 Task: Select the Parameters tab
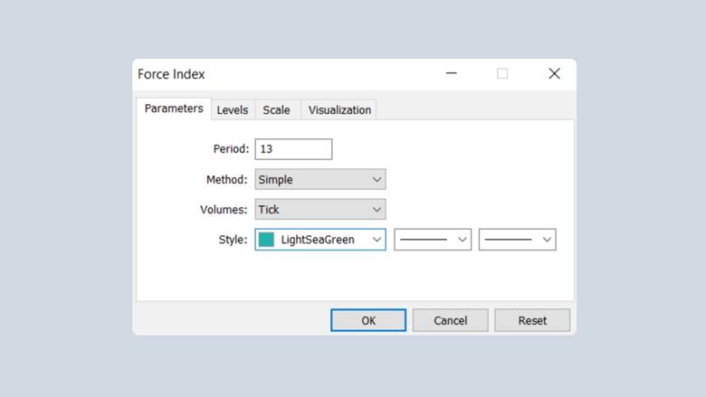174,109
